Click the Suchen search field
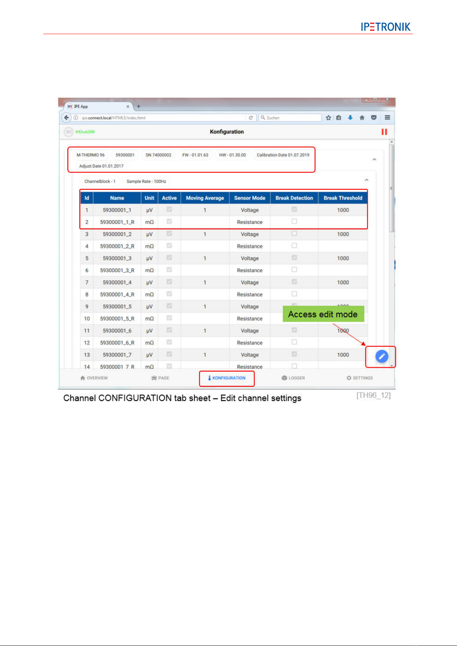The height and width of the screenshot is (646, 457). [x=290, y=118]
